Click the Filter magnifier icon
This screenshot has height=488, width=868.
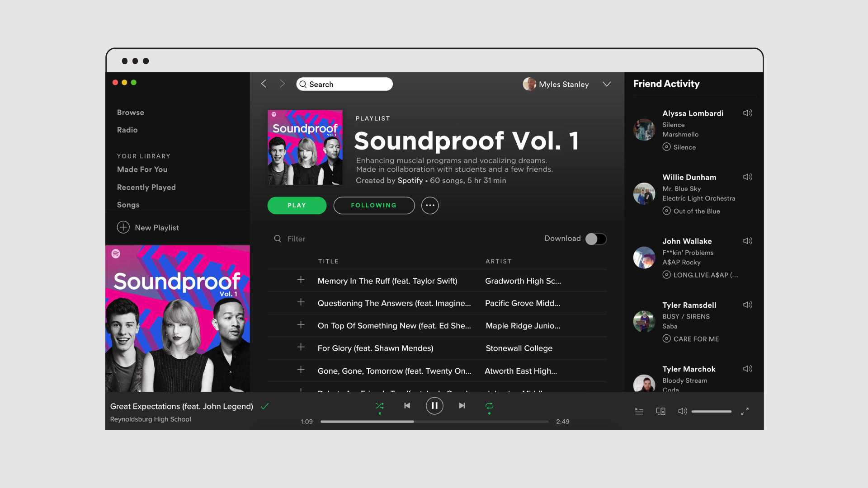(278, 239)
